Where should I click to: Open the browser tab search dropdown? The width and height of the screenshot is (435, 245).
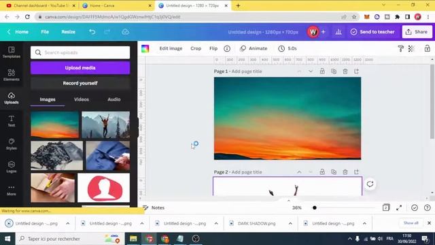383,5
